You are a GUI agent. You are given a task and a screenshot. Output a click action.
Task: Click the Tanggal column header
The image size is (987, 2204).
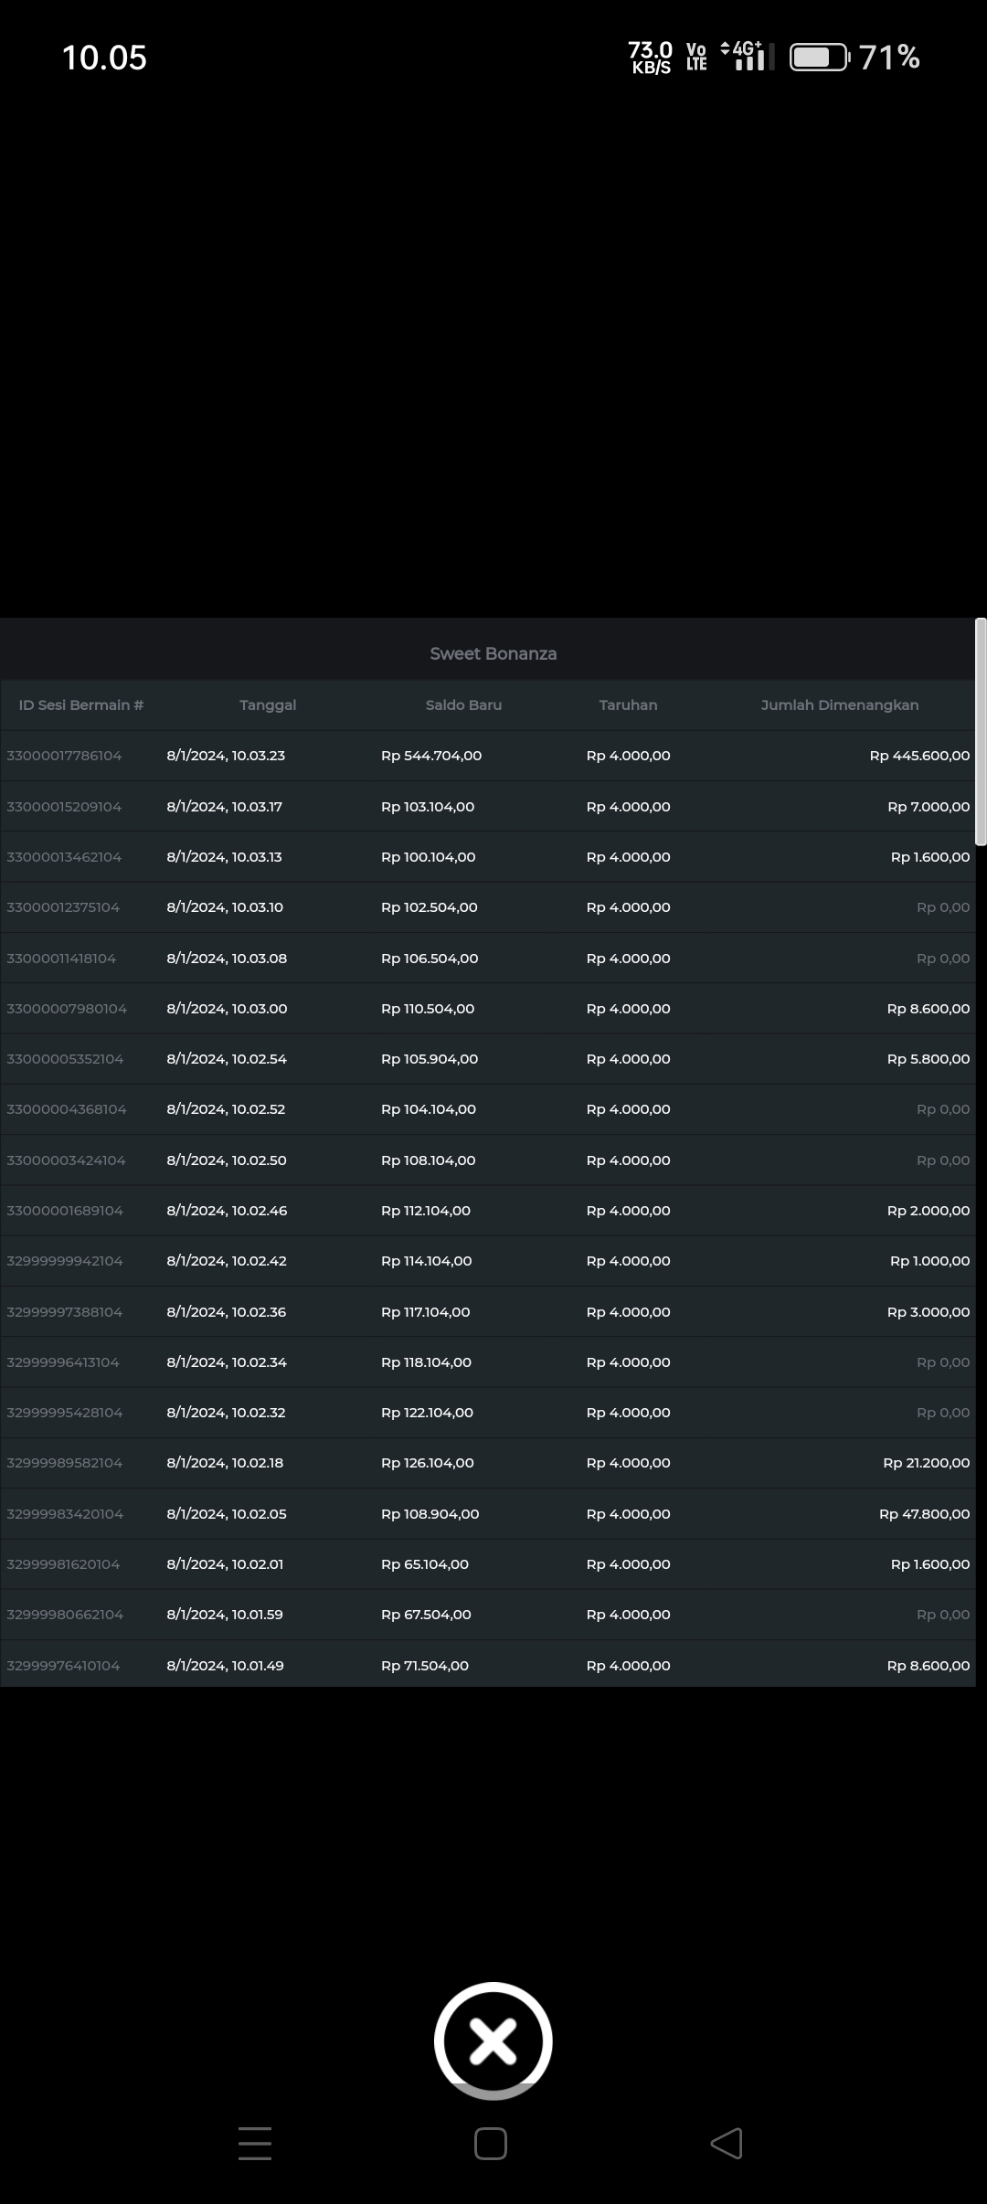pyautogui.click(x=268, y=705)
